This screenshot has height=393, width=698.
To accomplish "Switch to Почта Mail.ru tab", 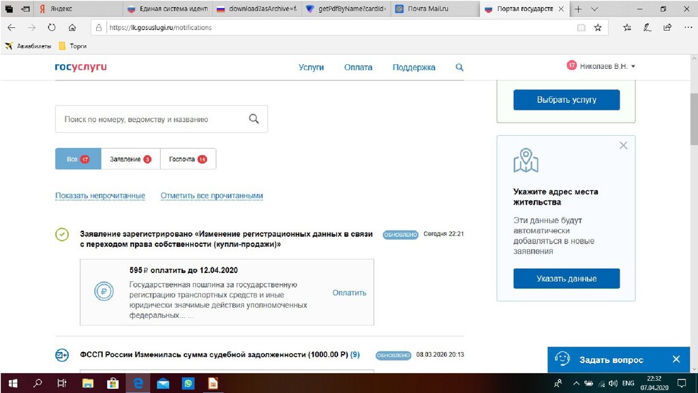I will [x=436, y=9].
